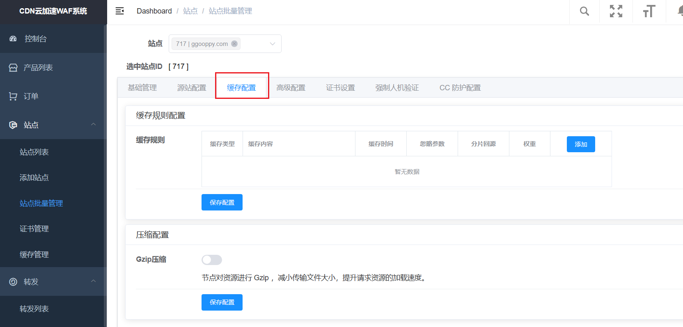Collapse the 转发 sidebar menu group
683x327 pixels.
point(93,281)
